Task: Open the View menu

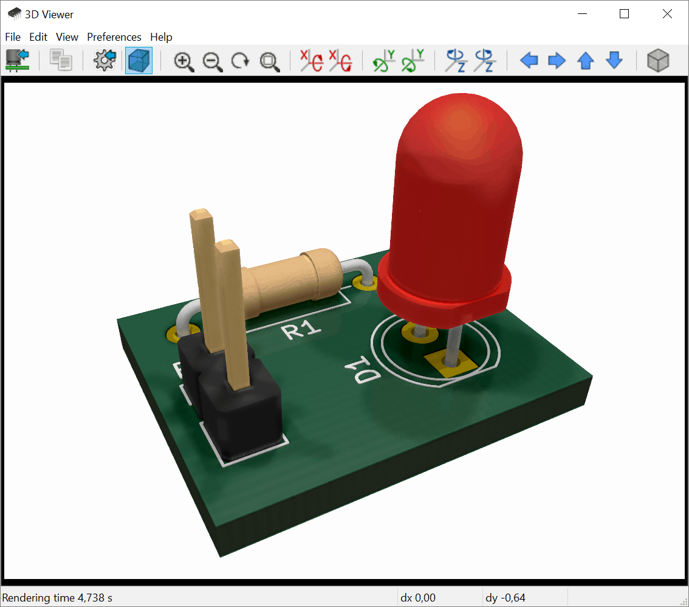Action: pyautogui.click(x=67, y=37)
